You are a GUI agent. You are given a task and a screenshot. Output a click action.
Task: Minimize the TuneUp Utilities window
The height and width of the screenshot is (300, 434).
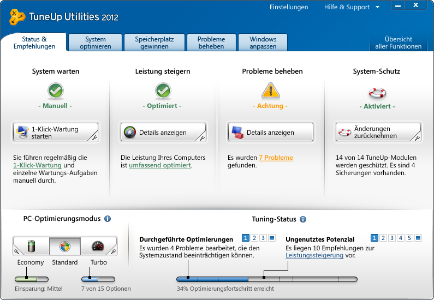[x=398, y=5]
